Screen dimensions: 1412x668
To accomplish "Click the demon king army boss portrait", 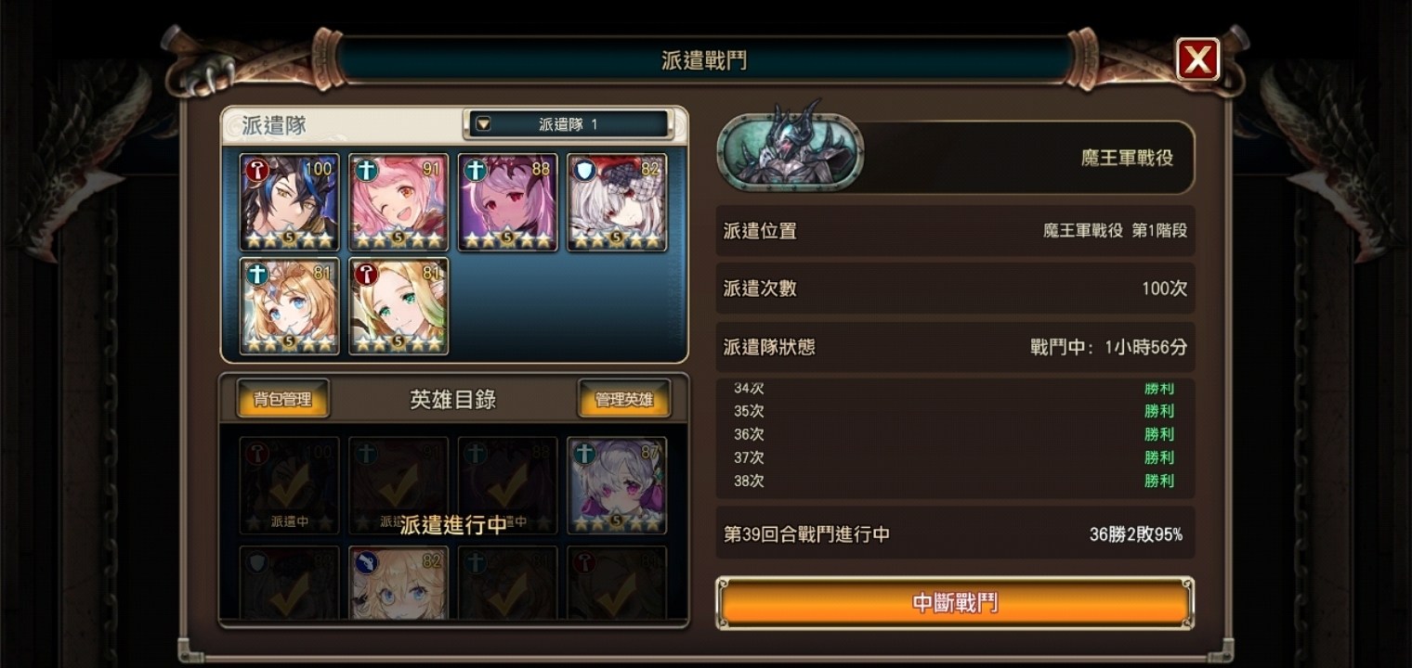I will [791, 151].
